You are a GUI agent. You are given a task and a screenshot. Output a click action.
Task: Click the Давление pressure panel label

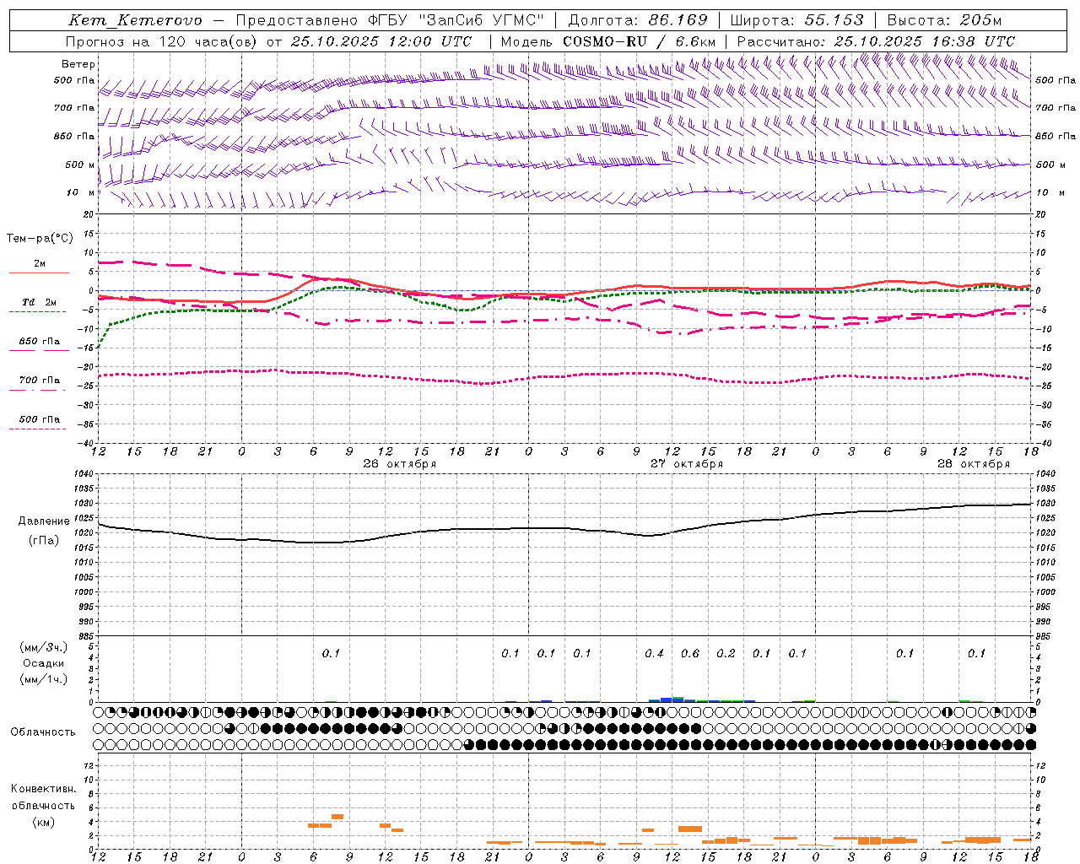pos(44,521)
